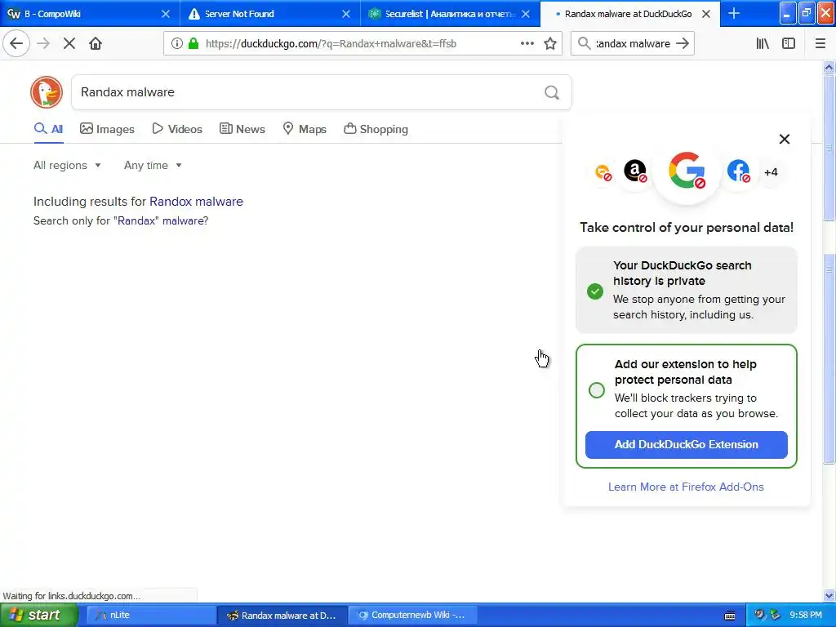Toggle the empty extension circle indicator
The width and height of the screenshot is (836, 627).
[x=597, y=389]
